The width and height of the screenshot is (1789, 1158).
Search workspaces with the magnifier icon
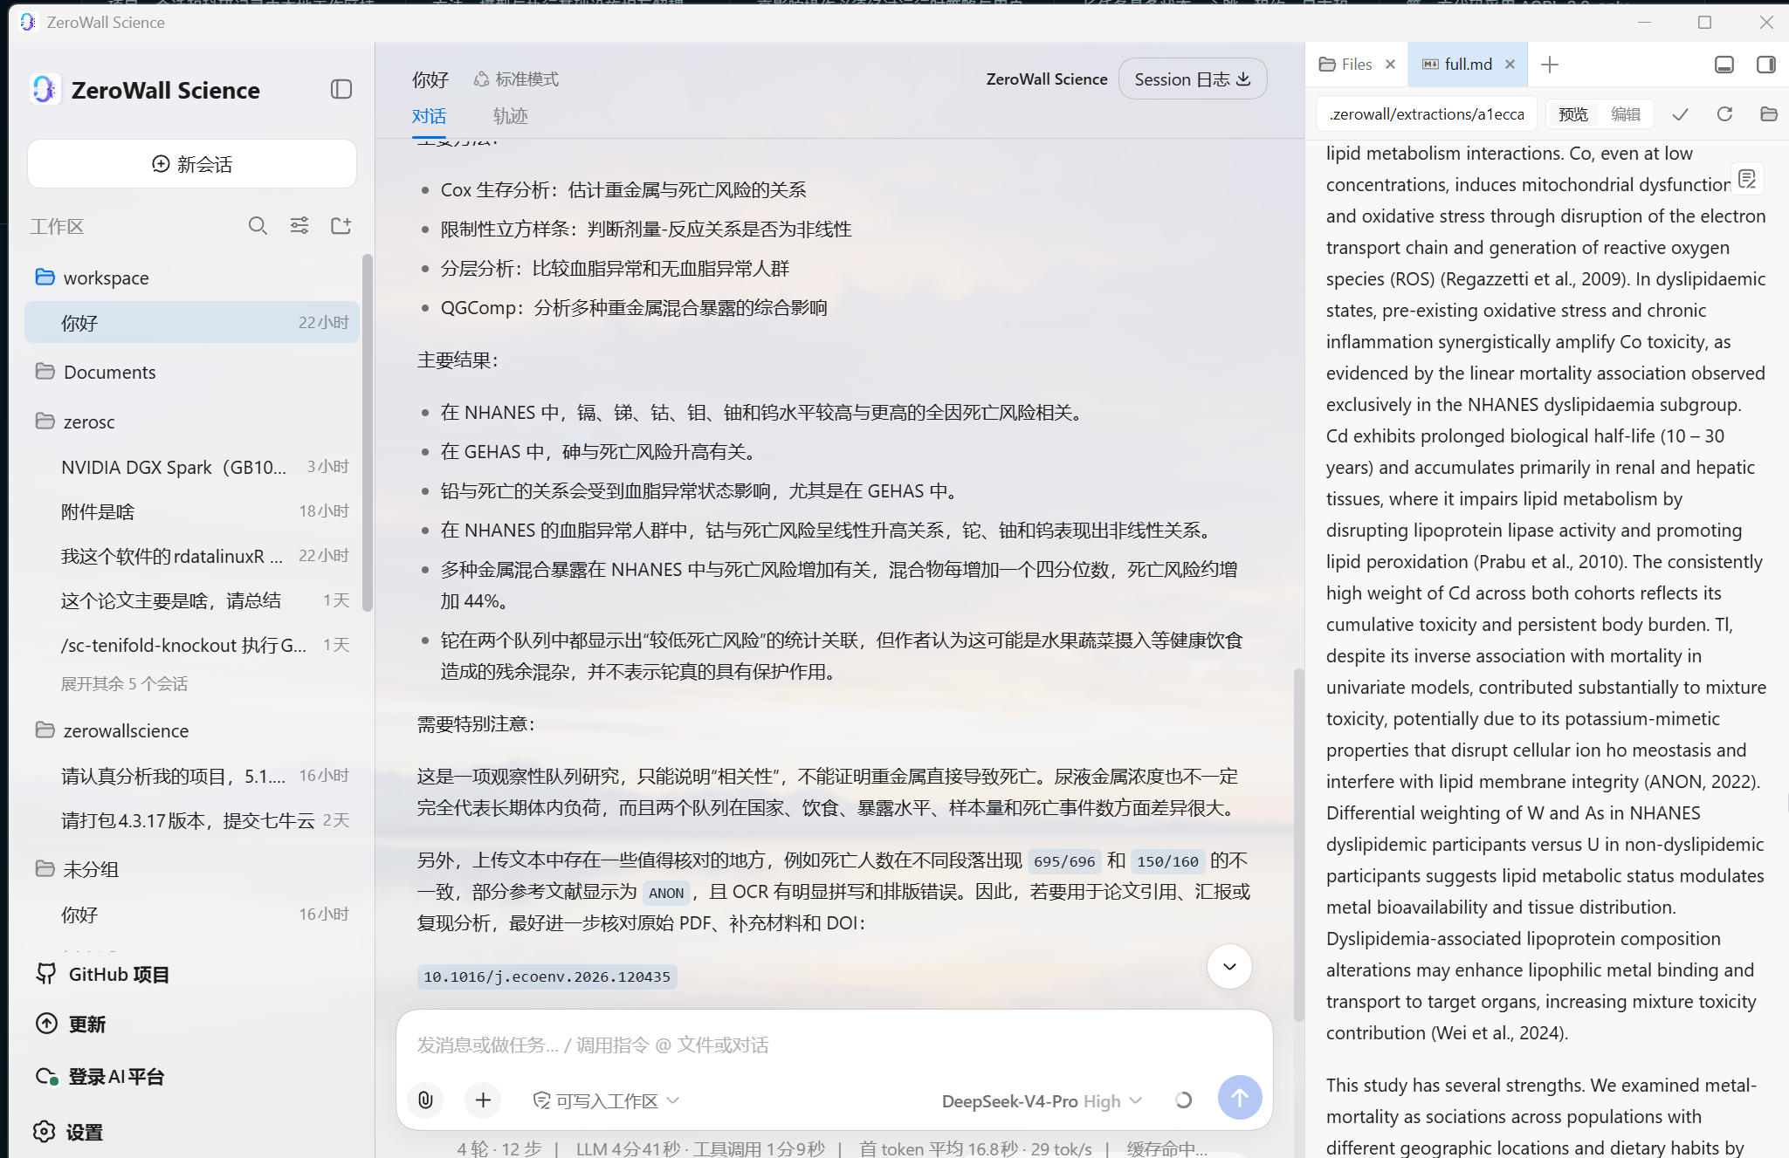[x=258, y=226]
